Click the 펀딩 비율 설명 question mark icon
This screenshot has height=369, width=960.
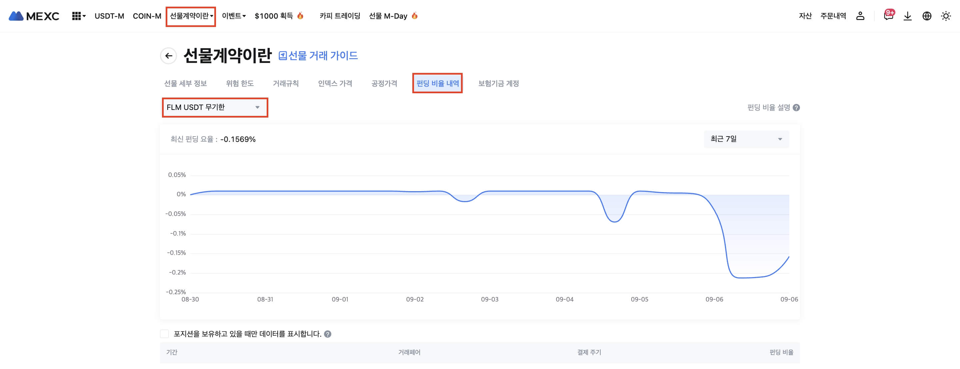point(796,108)
